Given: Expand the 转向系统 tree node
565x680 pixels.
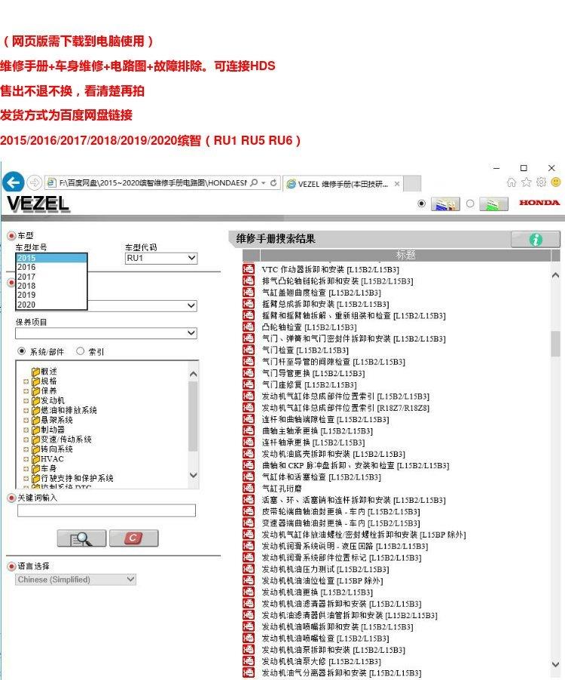Looking at the screenshot, I should pyautogui.click(x=26, y=449).
